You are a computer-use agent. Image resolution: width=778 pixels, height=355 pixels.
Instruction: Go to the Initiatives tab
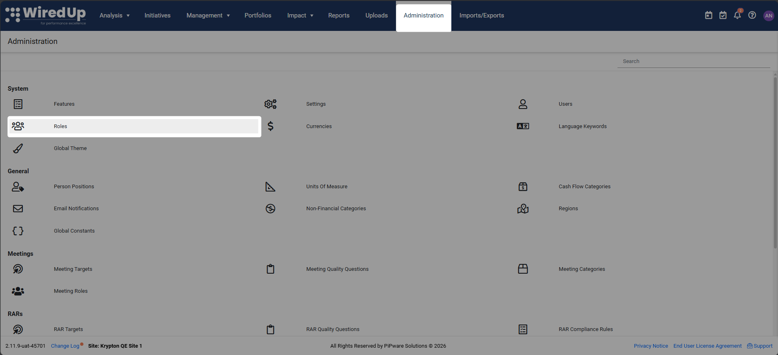coord(158,15)
